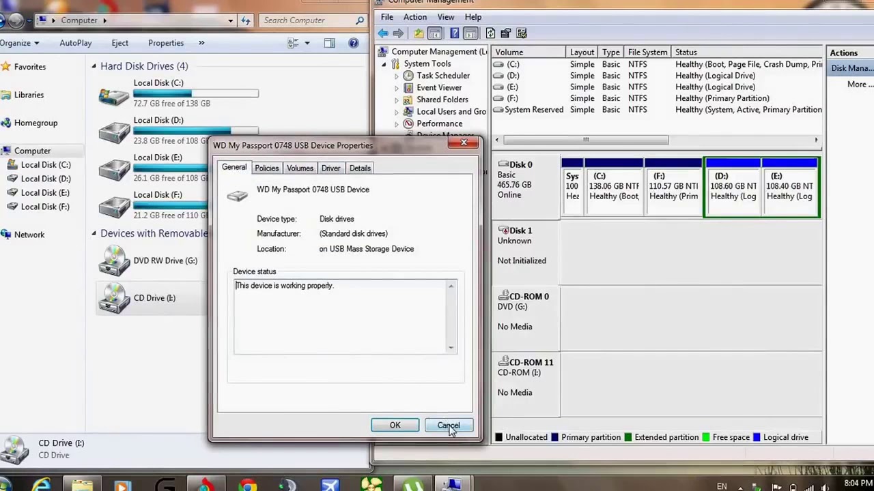Expand the Event Viewer tree node

396,88
